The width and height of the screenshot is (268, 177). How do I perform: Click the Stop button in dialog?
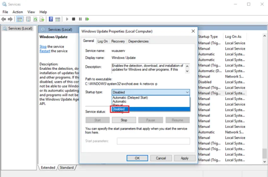(x=124, y=120)
